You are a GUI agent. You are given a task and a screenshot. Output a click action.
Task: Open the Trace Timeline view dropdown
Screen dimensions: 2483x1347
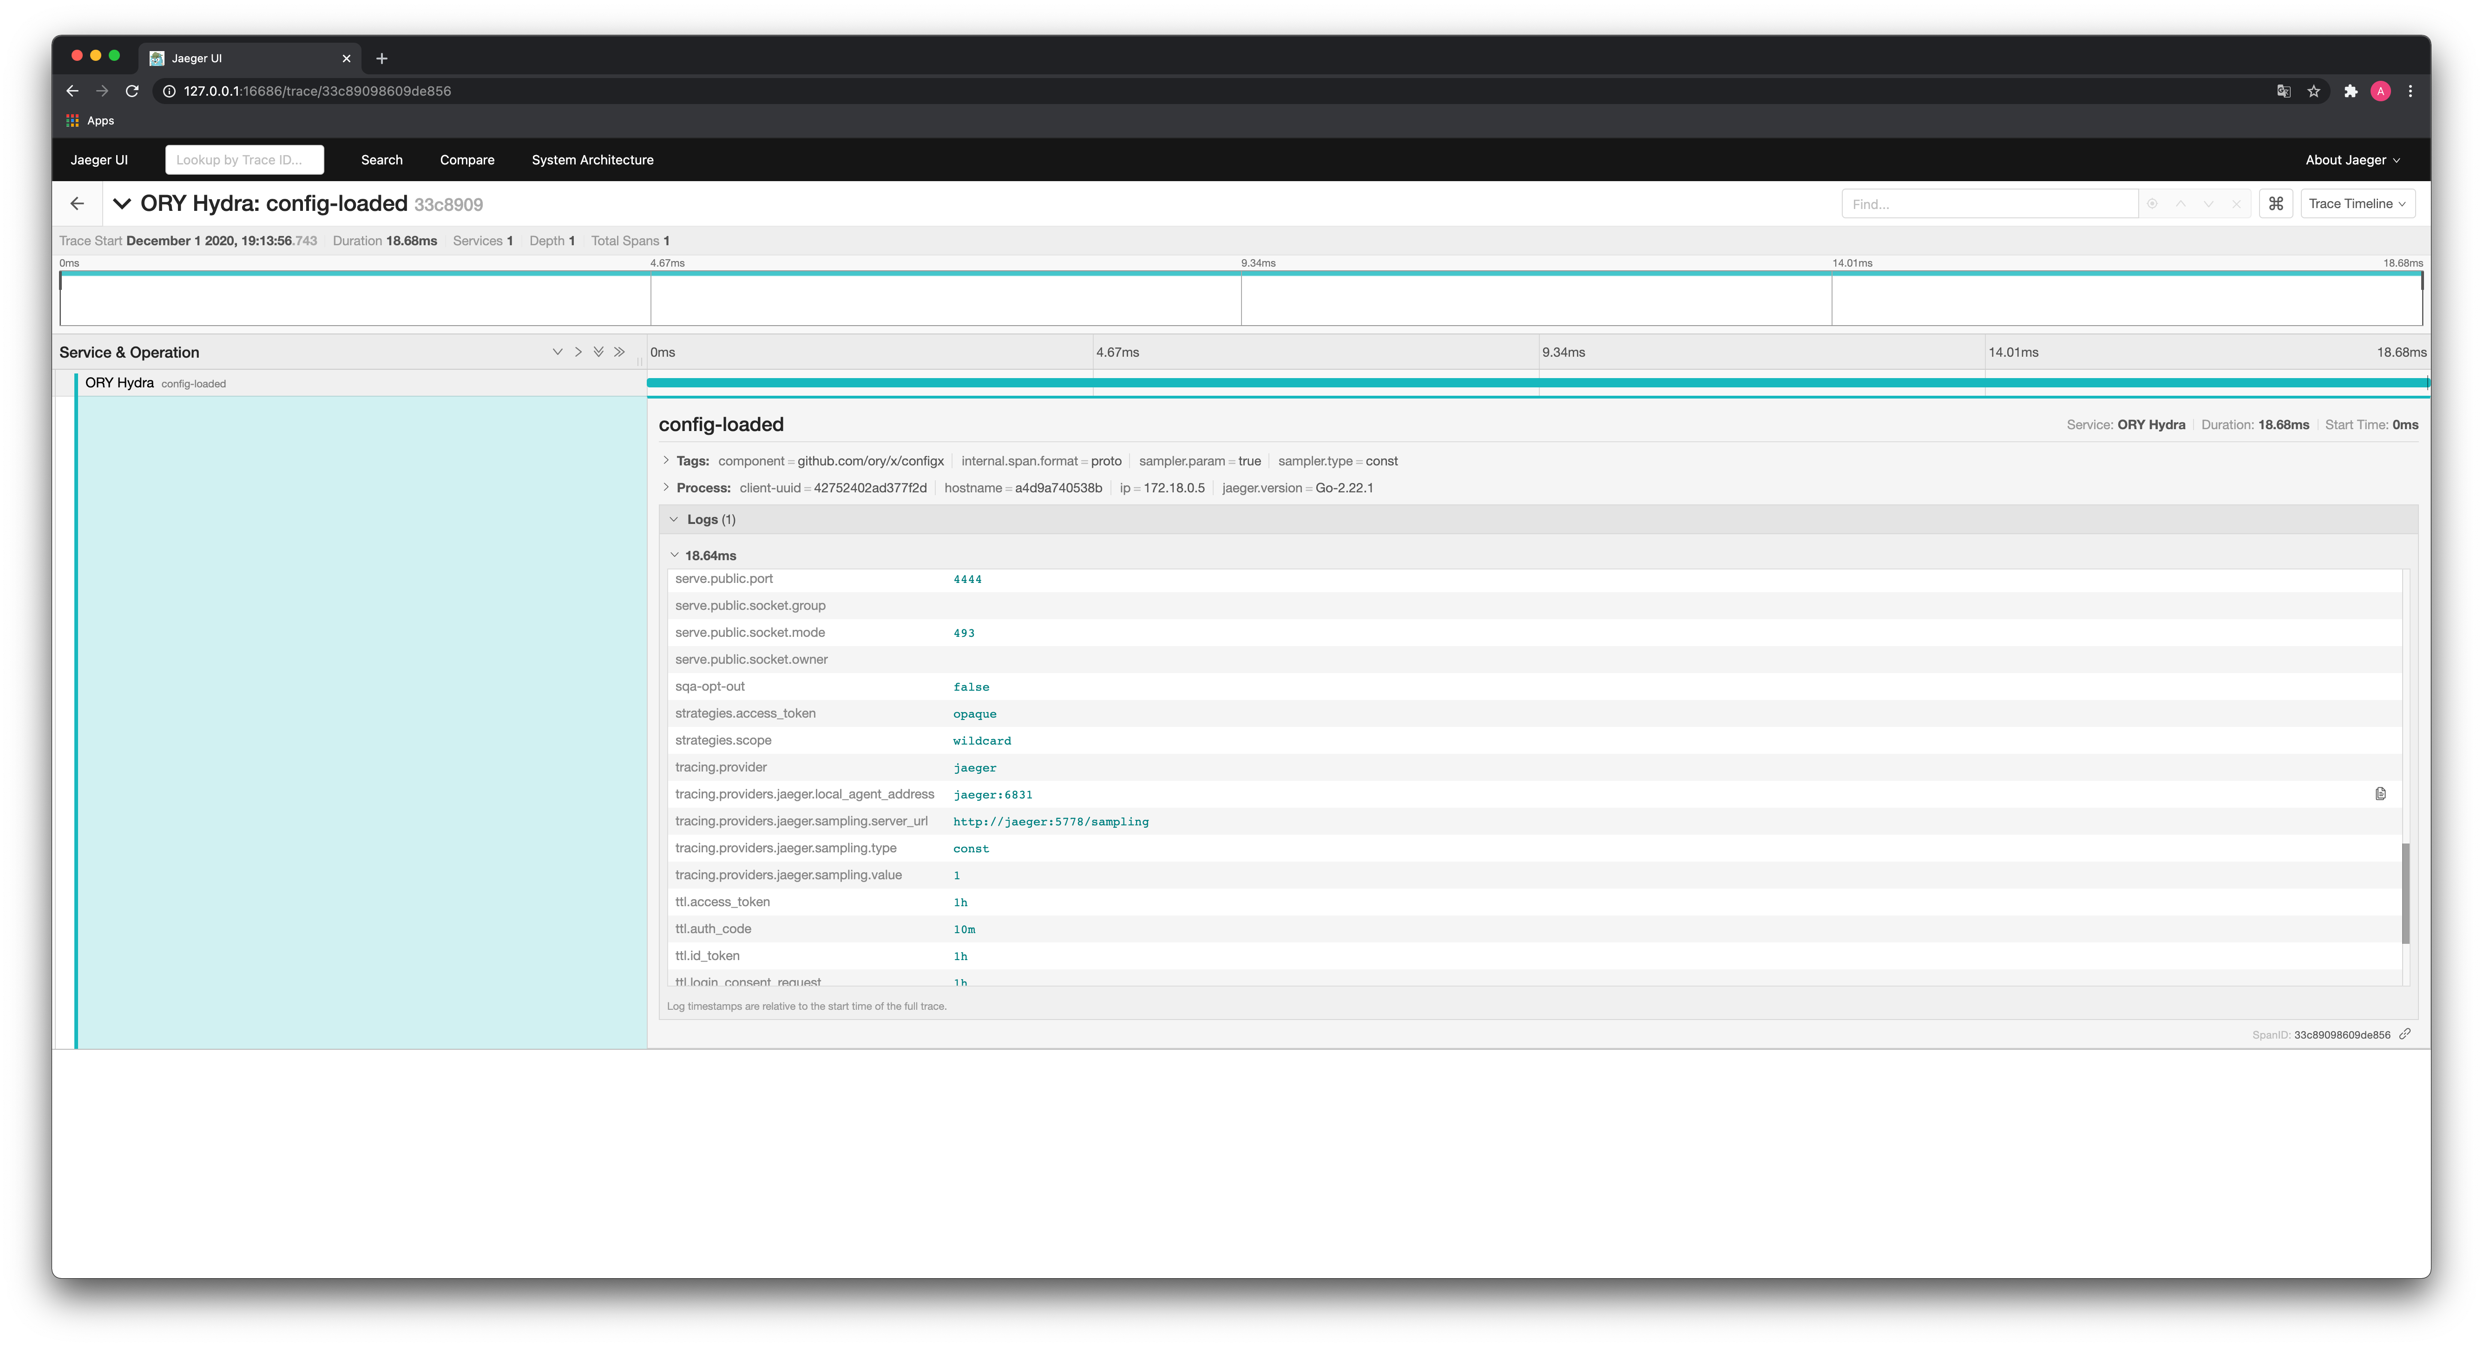tap(2357, 203)
